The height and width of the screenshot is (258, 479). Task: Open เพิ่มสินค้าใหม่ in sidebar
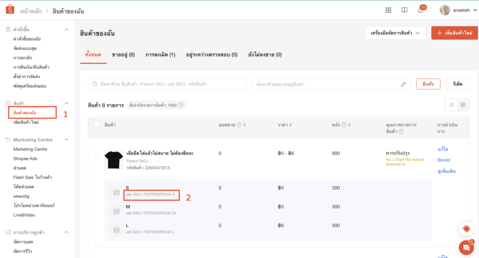pyautogui.click(x=26, y=122)
